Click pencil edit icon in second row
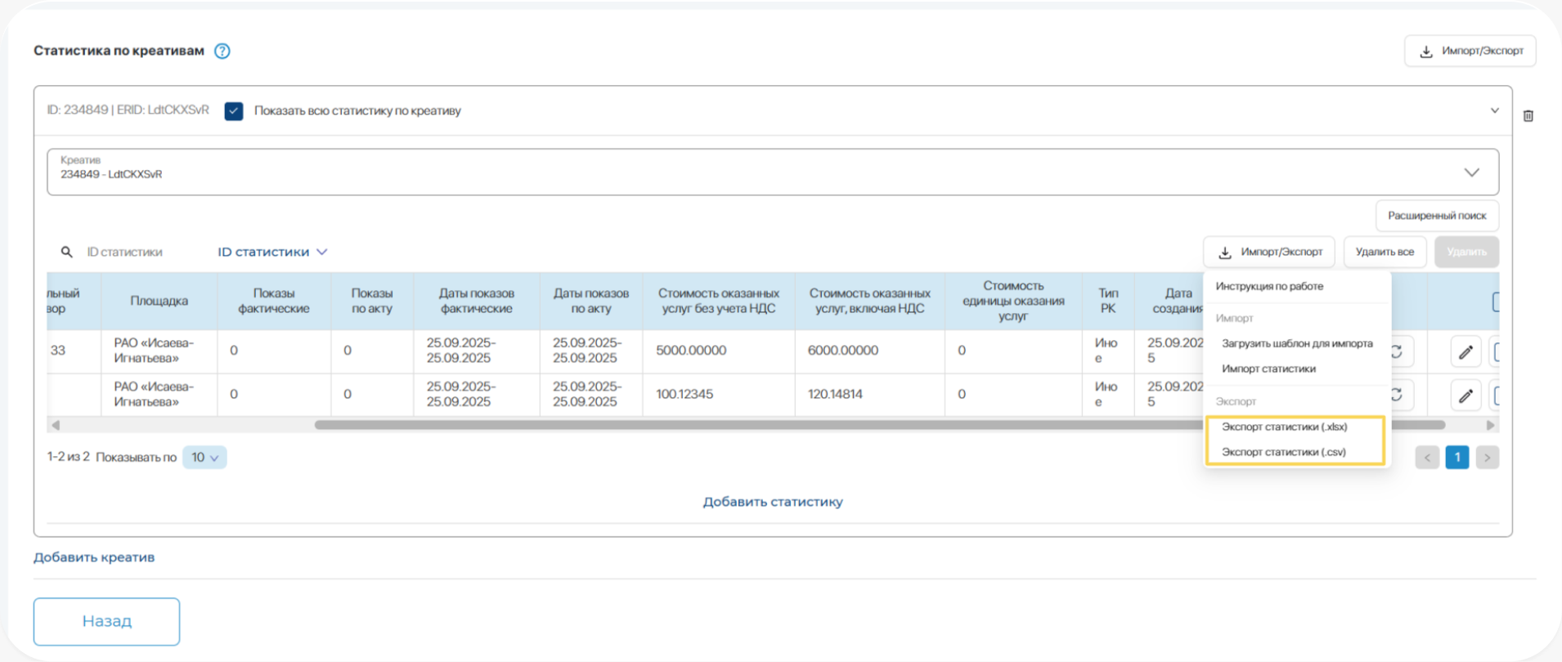This screenshot has width=1562, height=662. tap(1465, 396)
